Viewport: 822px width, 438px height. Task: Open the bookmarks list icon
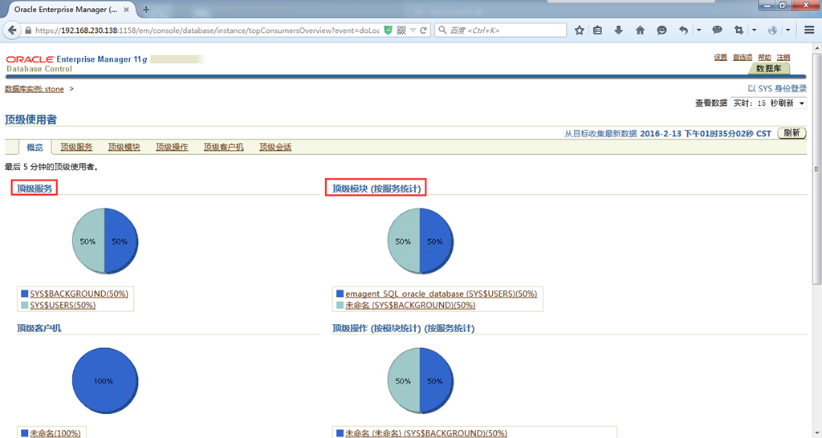598,30
